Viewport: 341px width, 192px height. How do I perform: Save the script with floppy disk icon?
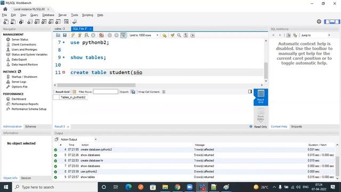click(x=64, y=35)
